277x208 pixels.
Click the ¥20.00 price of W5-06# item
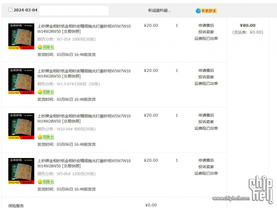click(151, 160)
